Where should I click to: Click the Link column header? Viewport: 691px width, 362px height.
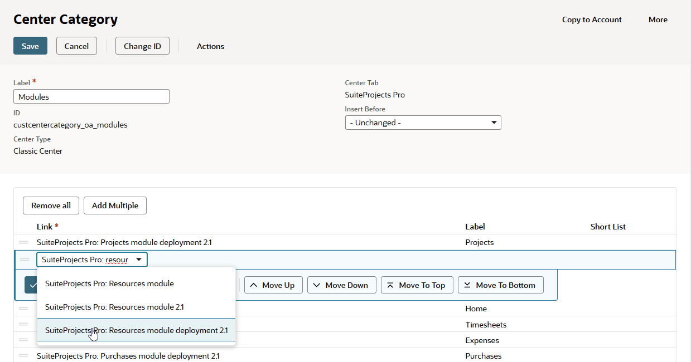click(47, 227)
